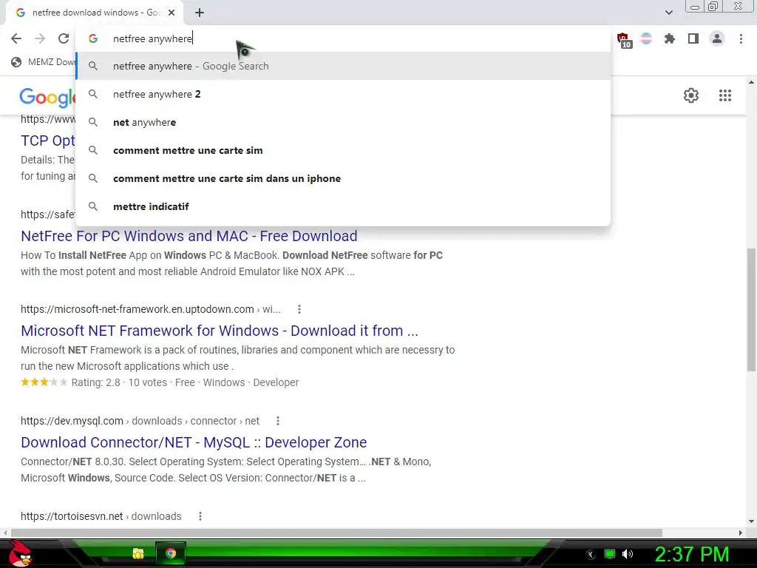Select the netfree download windows tab
Image resolution: width=757 pixels, height=568 pixels.
(x=95, y=13)
